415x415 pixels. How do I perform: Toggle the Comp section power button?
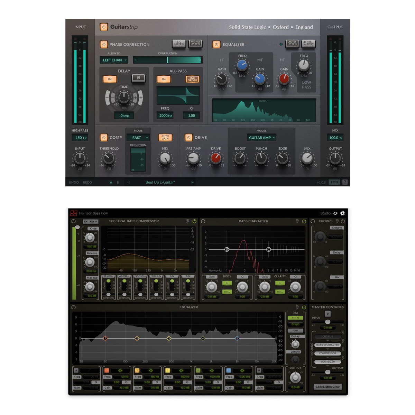(104, 137)
